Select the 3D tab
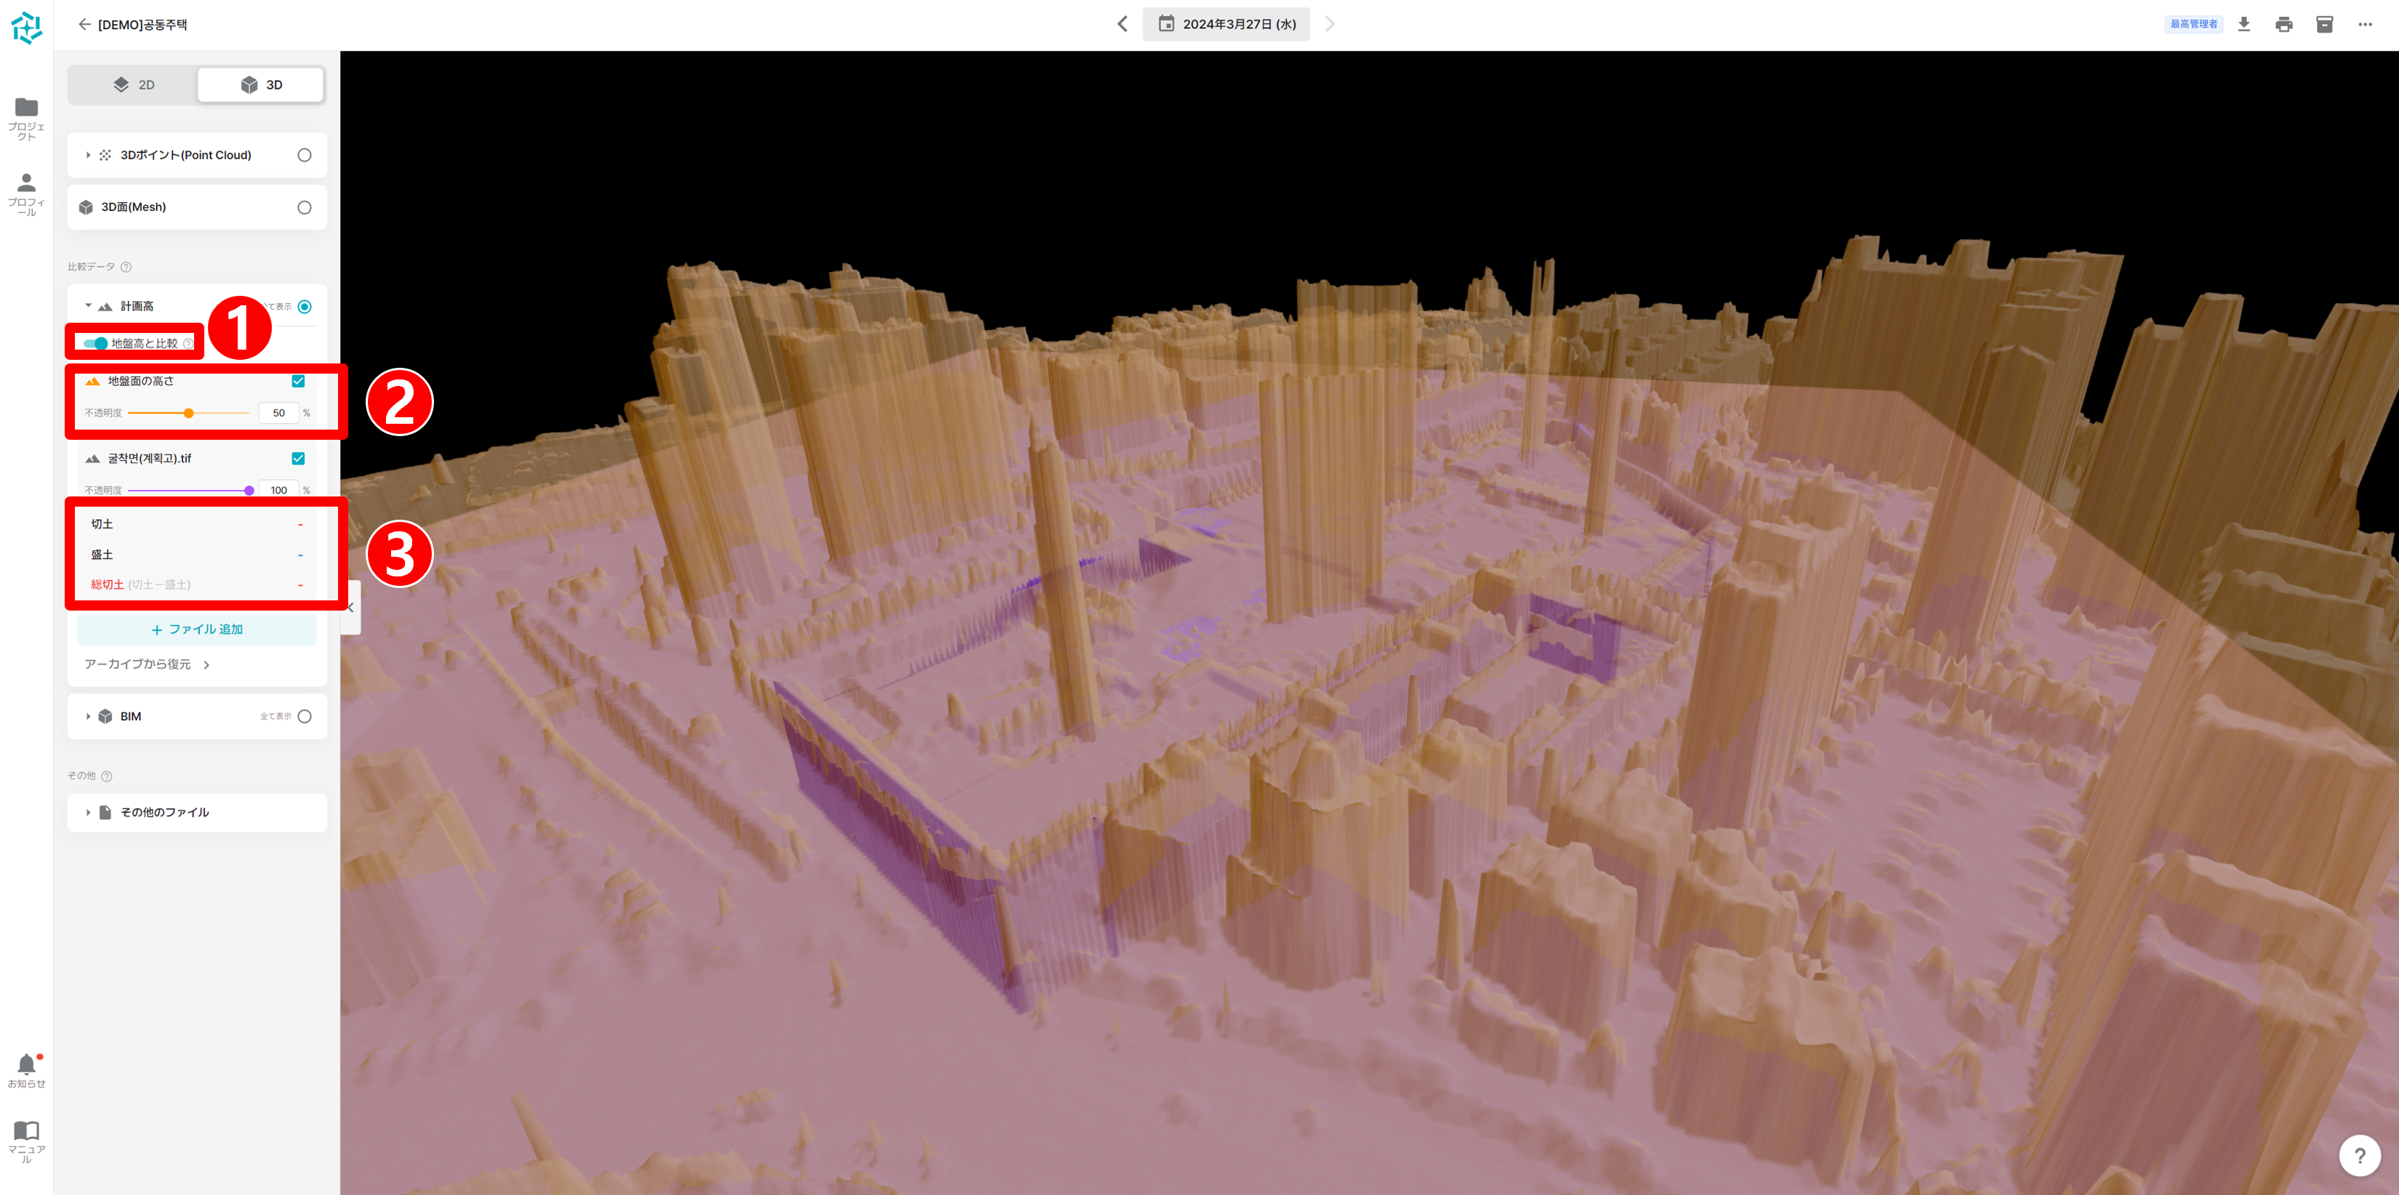Screen dimensions: 2399x1195 tap(261, 85)
